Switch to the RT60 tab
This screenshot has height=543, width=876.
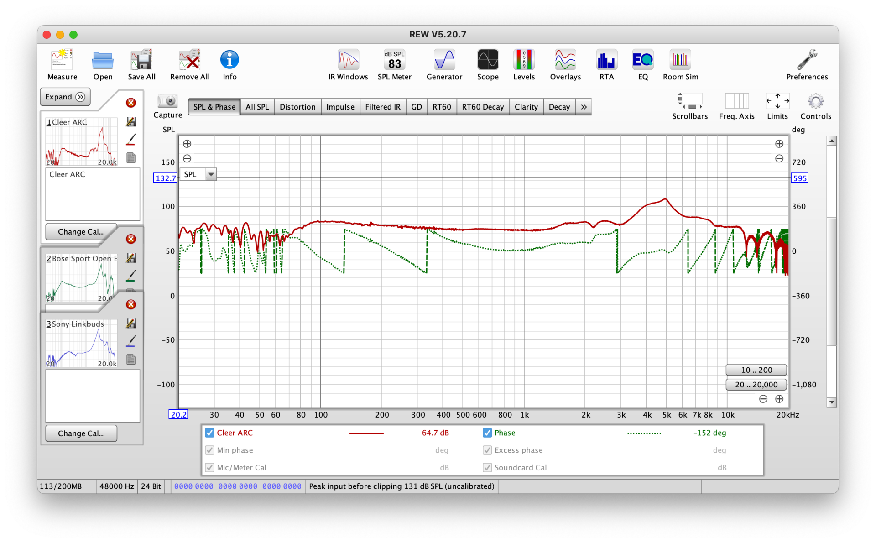click(x=442, y=107)
